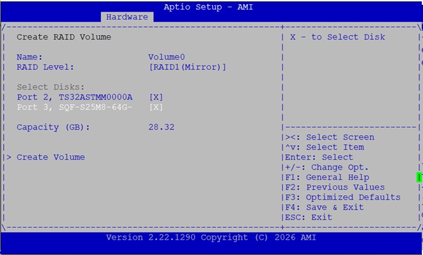423x255 pixels.
Task: Click the Select Item key hint
Action: pyautogui.click(x=325, y=147)
